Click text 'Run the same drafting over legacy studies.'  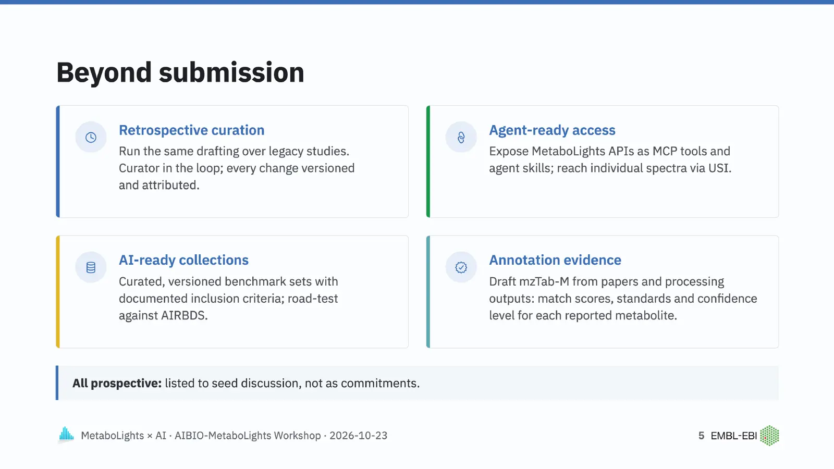click(x=234, y=151)
